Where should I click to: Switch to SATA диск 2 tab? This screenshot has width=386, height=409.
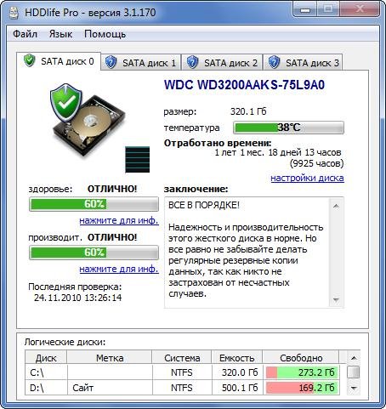point(222,62)
